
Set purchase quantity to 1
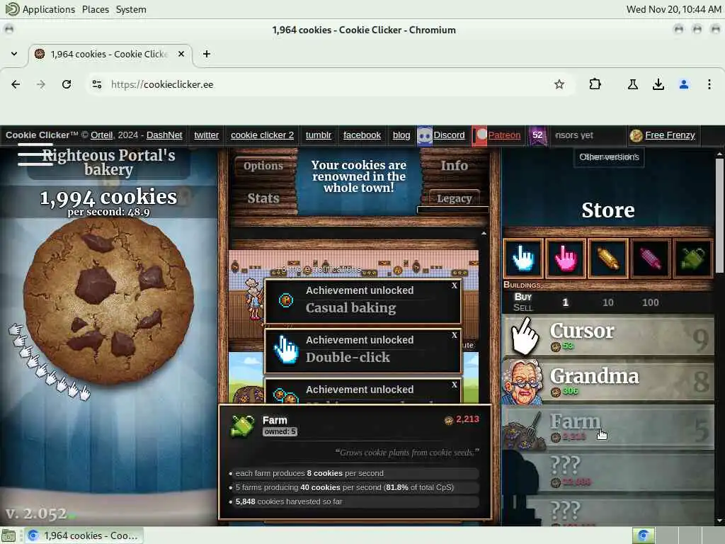click(565, 302)
